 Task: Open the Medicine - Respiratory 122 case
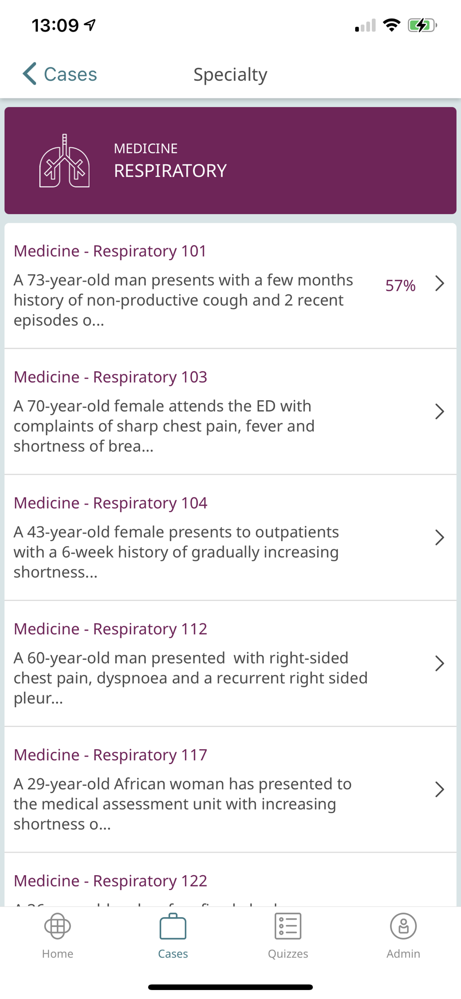(x=110, y=881)
